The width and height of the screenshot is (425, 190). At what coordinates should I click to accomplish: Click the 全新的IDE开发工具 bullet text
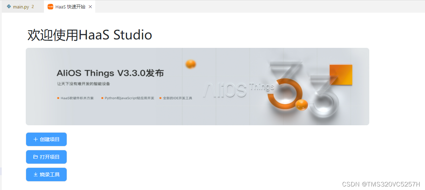coord(177,98)
